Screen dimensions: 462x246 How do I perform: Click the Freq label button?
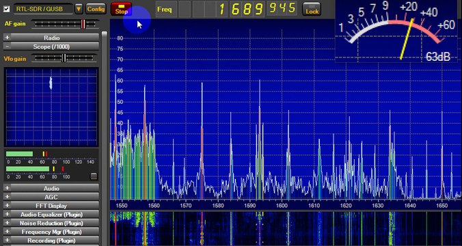[166, 9]
